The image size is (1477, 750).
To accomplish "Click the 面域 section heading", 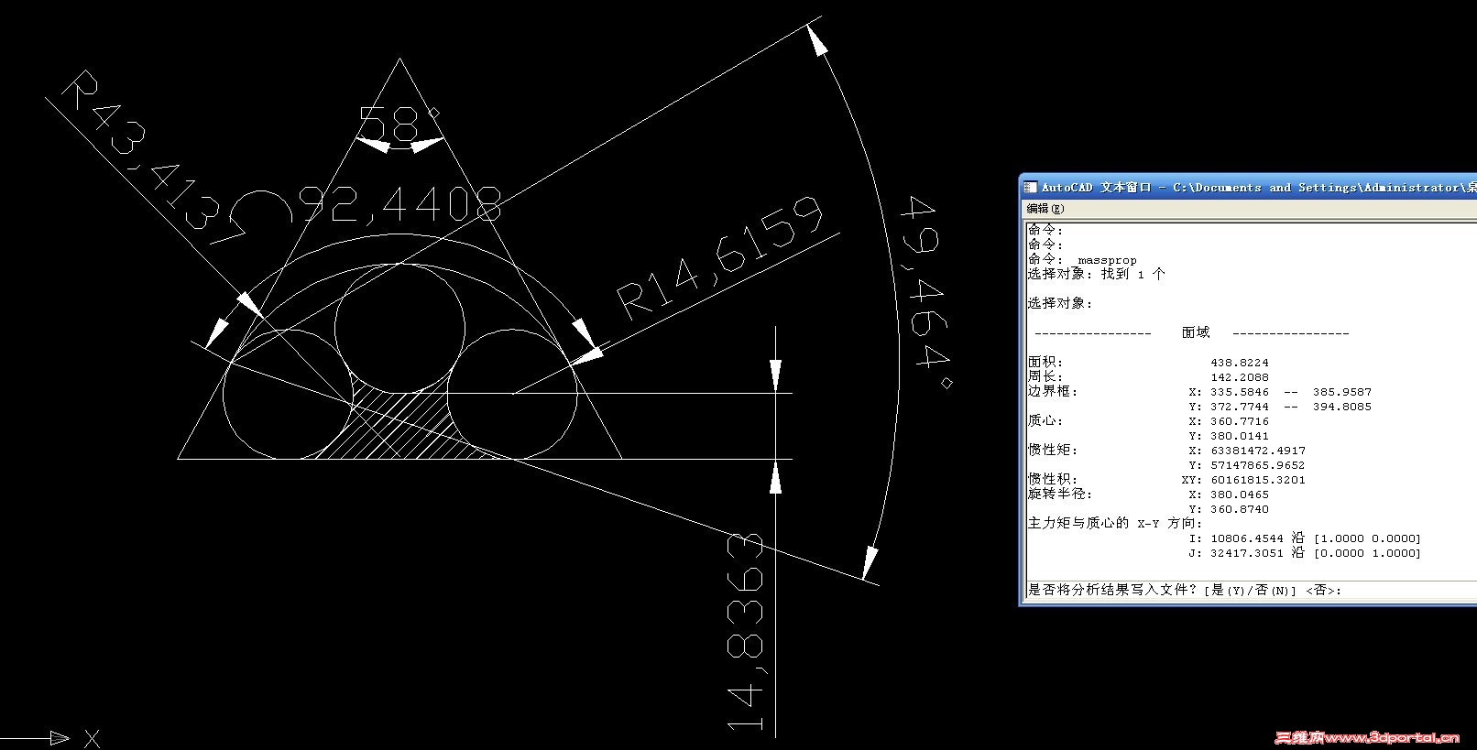I will coord(1196,332).
